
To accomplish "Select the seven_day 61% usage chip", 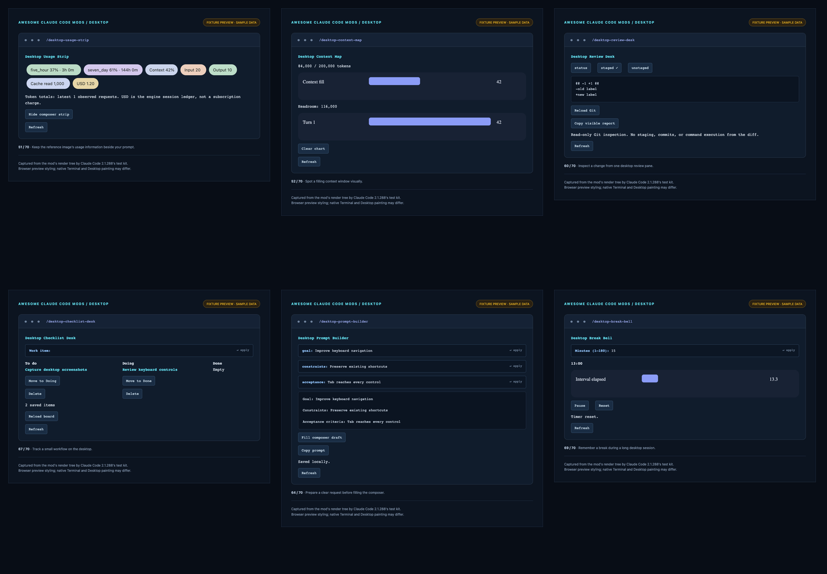I will (x=113, y=70).
